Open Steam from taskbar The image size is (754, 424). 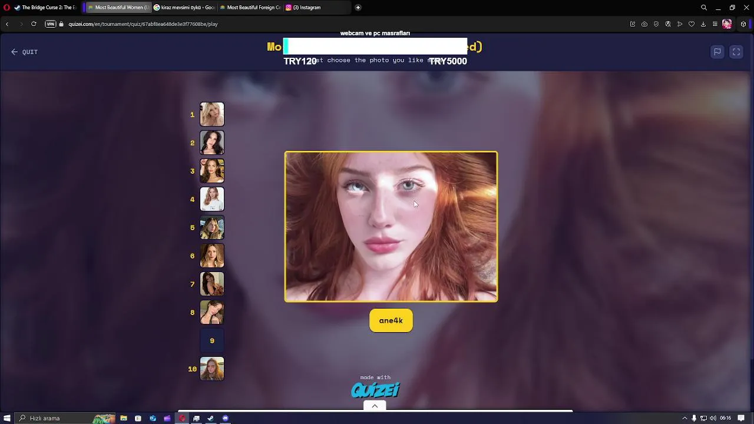pos(211,418)
